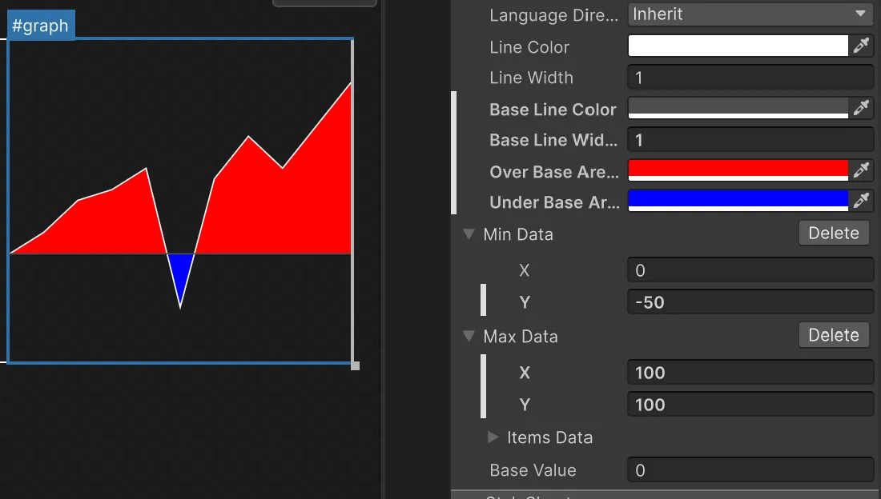Screen dimensions: 881x499
Task: Collapse the Max Data foldout
Action: 469,337
